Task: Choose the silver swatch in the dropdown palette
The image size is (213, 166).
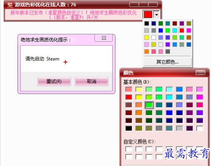Action: 146,30
